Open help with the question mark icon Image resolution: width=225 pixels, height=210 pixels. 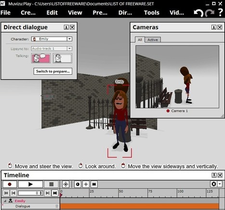[221, 13]
